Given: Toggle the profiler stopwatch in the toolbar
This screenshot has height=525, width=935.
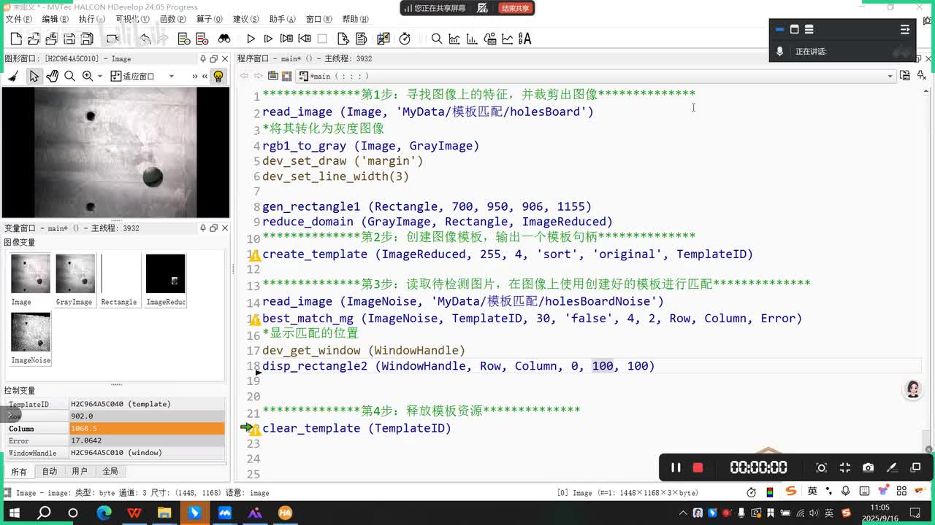Looking at the screenshot, I should pyautogui.click(x=405, y=39).
